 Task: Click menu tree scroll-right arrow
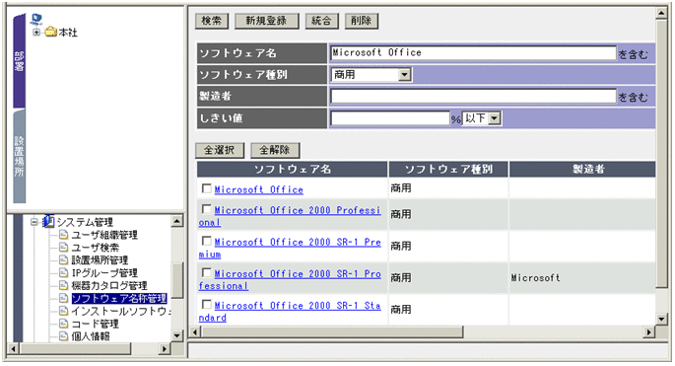coord(165,348)
